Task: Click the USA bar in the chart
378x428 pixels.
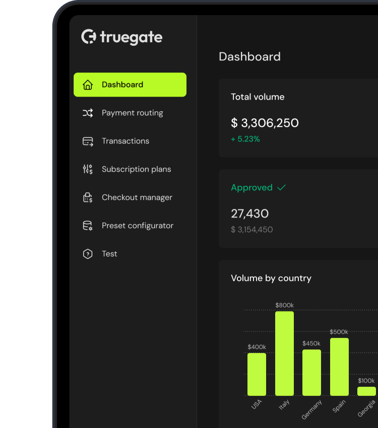Action: point(257,374)
